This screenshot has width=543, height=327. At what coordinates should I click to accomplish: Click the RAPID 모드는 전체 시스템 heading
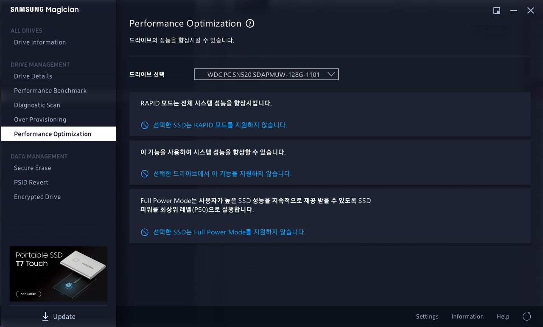coord(206,103)
